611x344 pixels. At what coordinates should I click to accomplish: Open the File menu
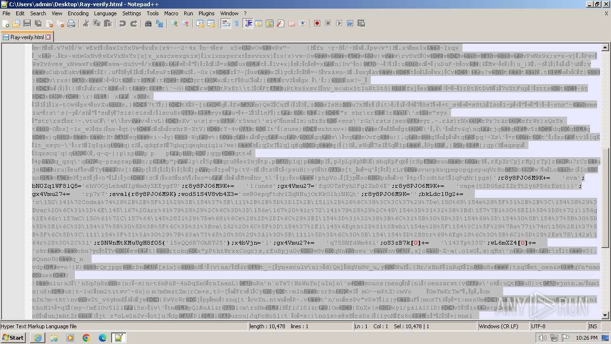[x=6, y=13]
